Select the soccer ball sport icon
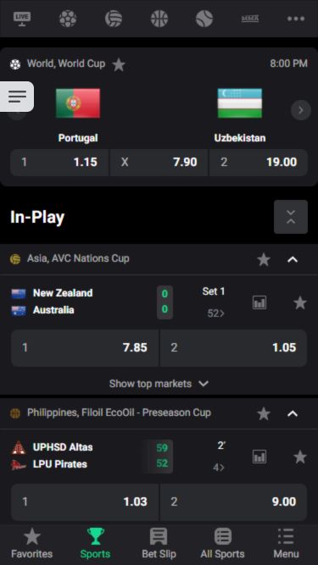Viewport: 318px width, 565px height. click(x=68, y=18)
